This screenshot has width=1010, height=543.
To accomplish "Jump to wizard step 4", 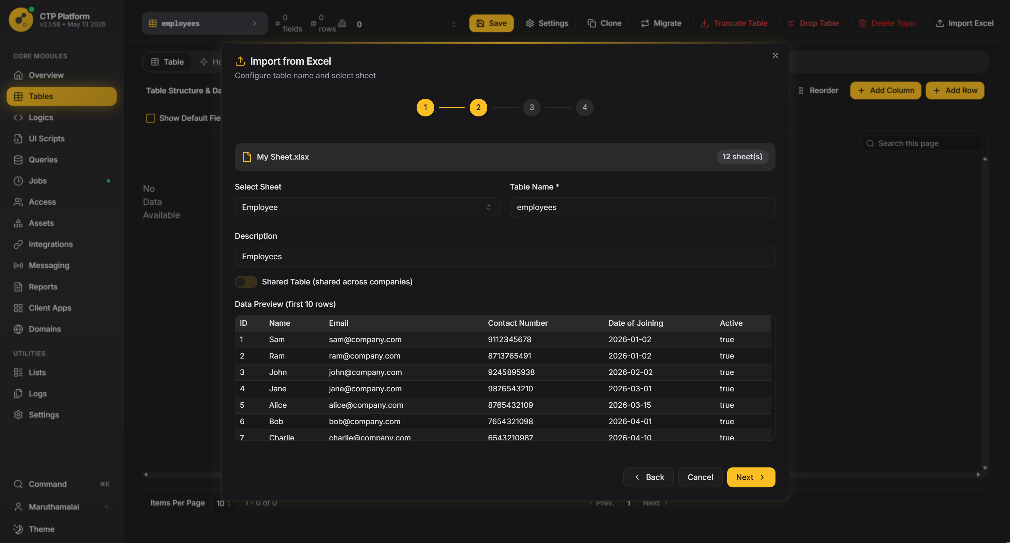I will tap(585, 107).
